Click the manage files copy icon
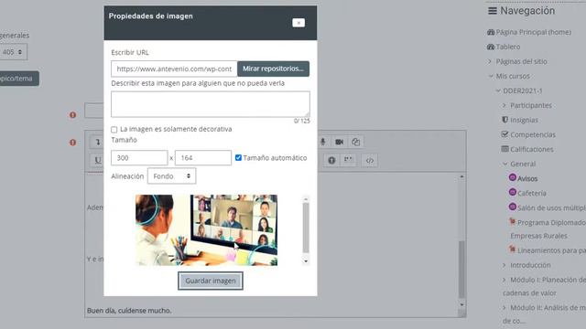Viewport: 586px width, 329px height. point(355,142)
